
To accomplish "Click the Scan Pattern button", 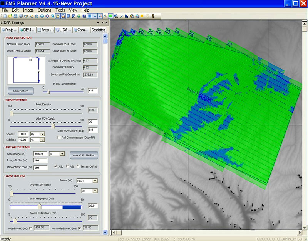I will (x=21, y=91).
